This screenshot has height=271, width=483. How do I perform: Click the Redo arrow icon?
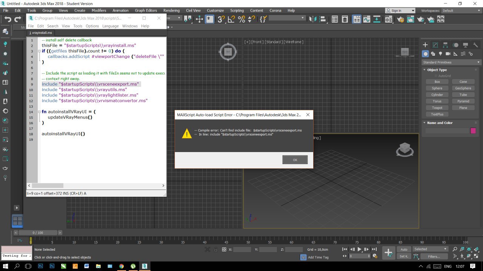(18, 19)
